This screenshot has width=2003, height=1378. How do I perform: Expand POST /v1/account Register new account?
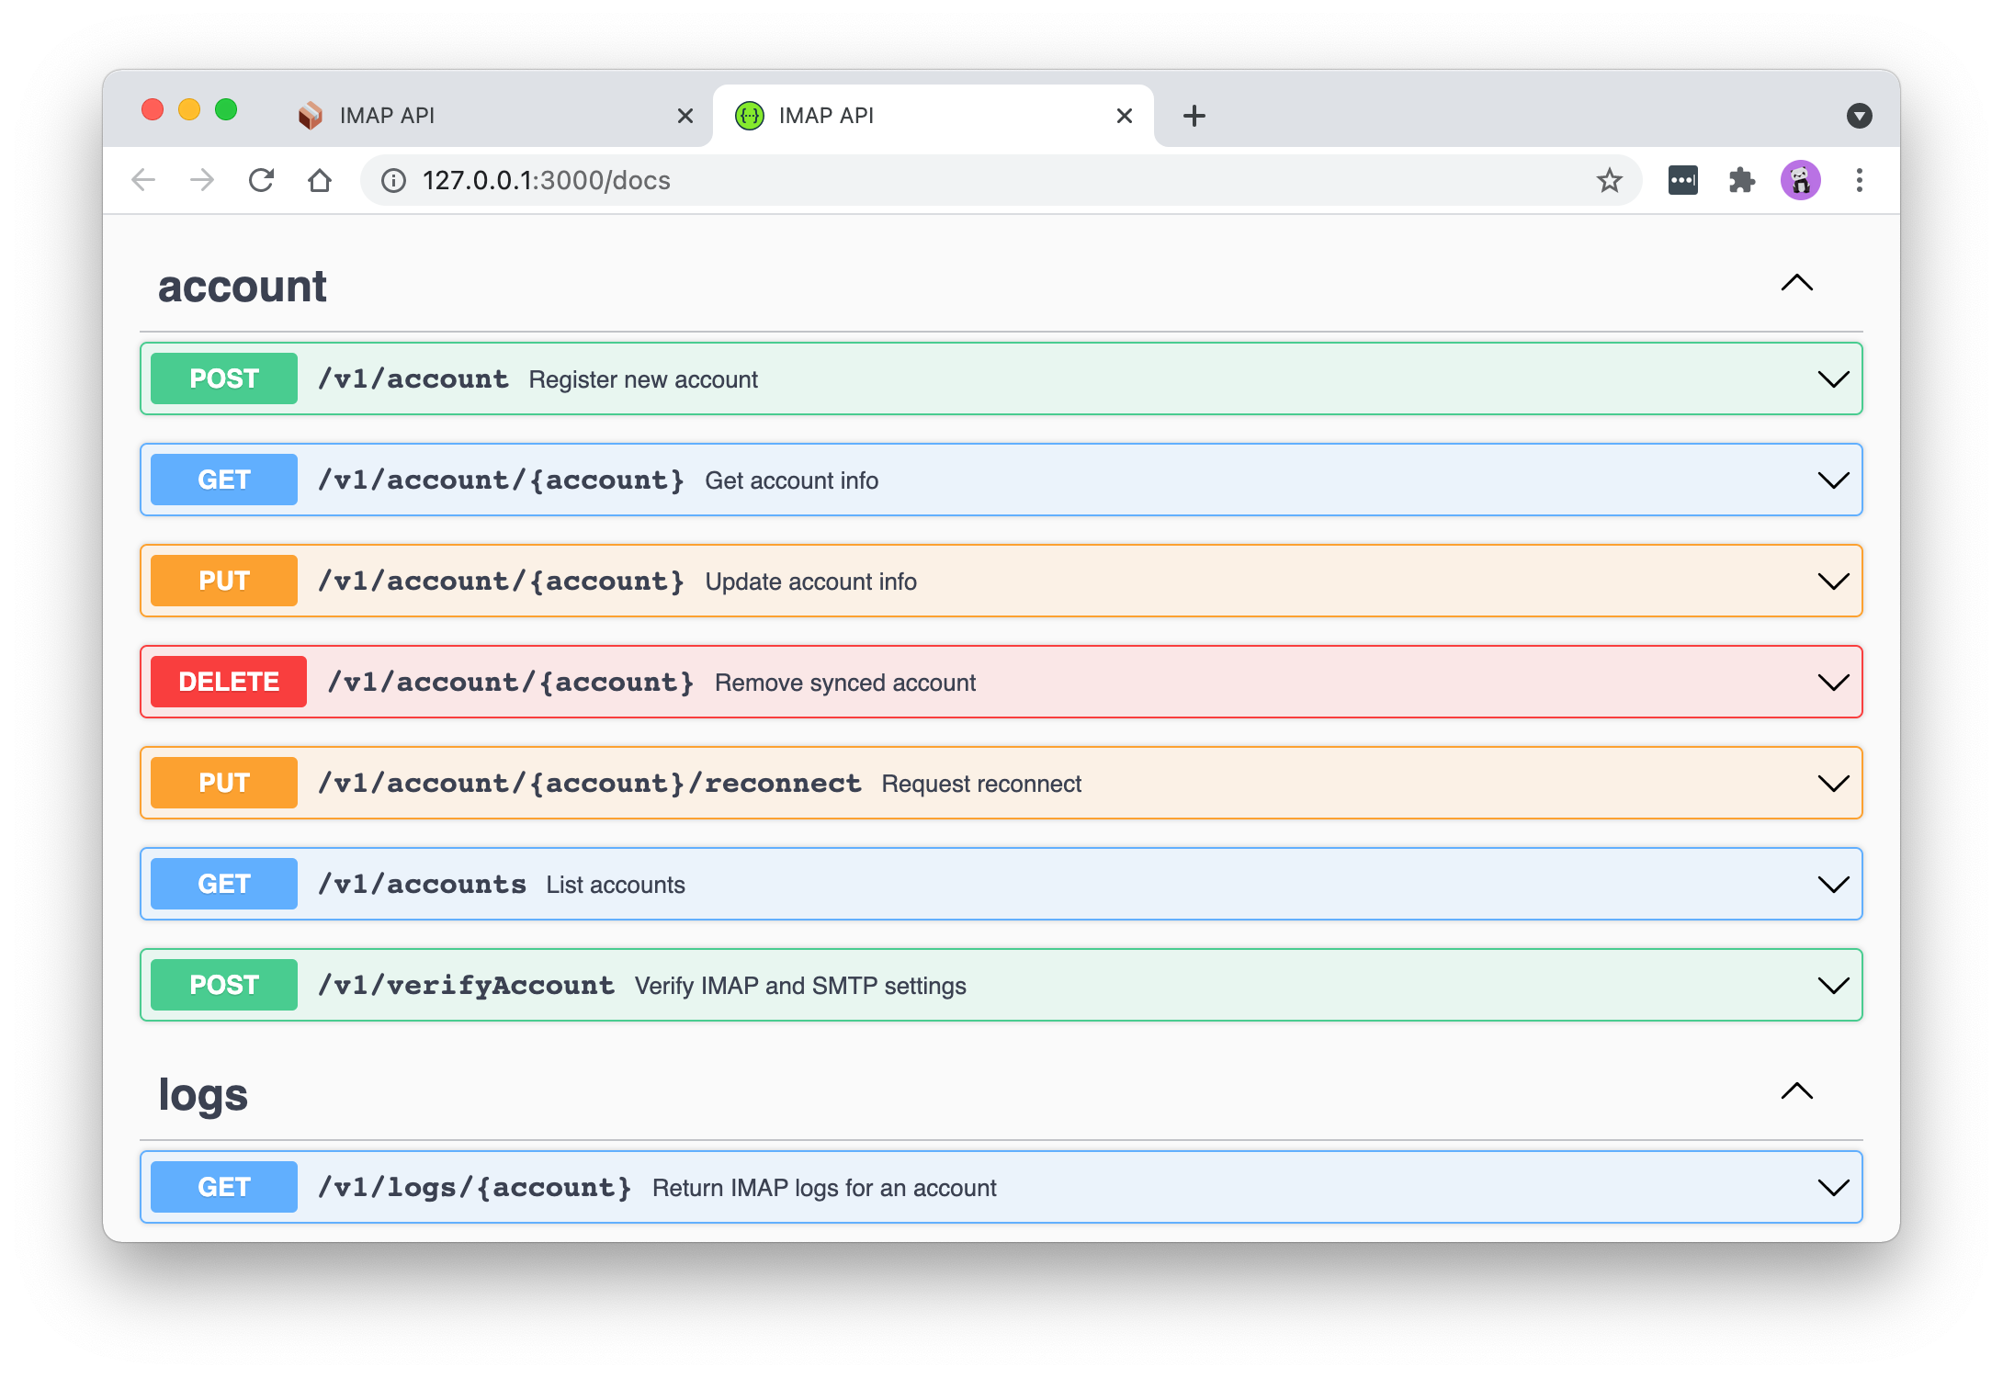coord(1832,379)
